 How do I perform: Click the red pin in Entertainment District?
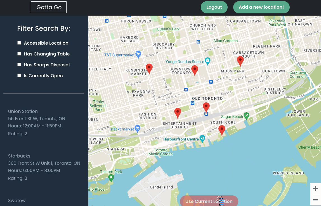click(x=178, y=113)
